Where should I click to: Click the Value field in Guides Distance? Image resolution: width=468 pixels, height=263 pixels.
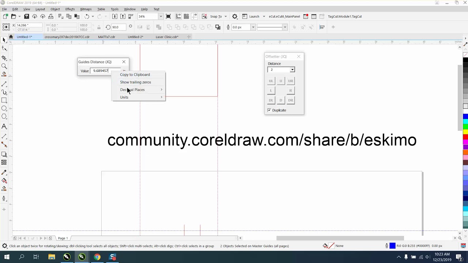105,71
